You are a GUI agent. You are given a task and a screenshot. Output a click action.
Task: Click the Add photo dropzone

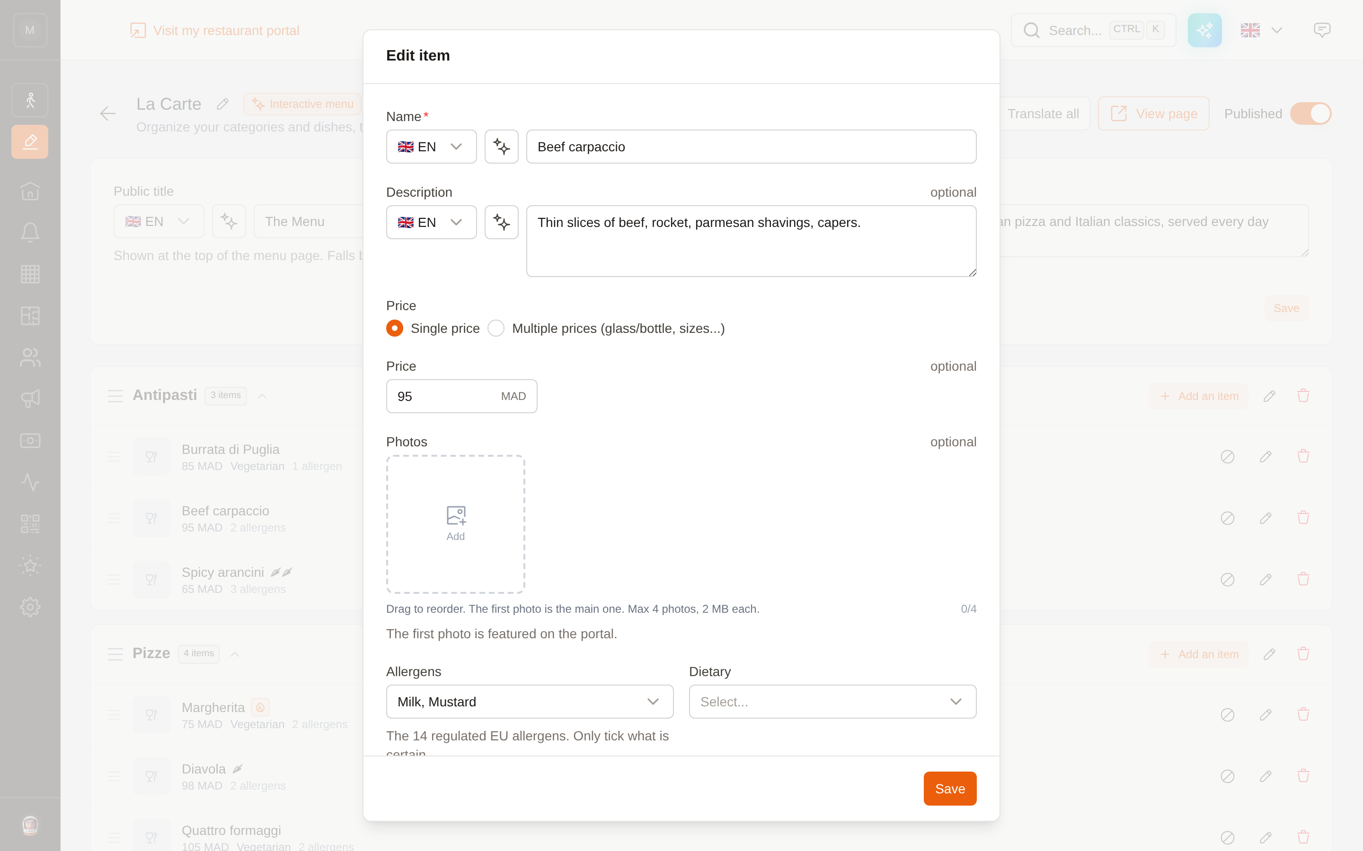pos(456,524)
